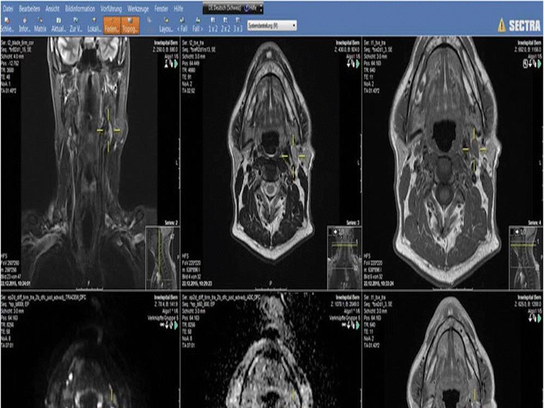Go to next case with Fall >

(197, 26)
